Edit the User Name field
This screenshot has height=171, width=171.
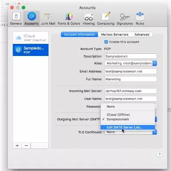(x=131, y=99)
